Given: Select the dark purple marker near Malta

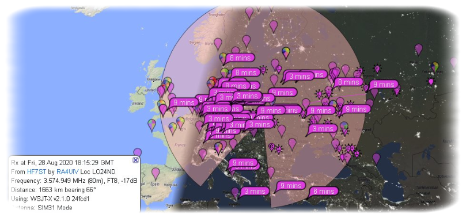Looking at the screenshot, I should 235,193.
